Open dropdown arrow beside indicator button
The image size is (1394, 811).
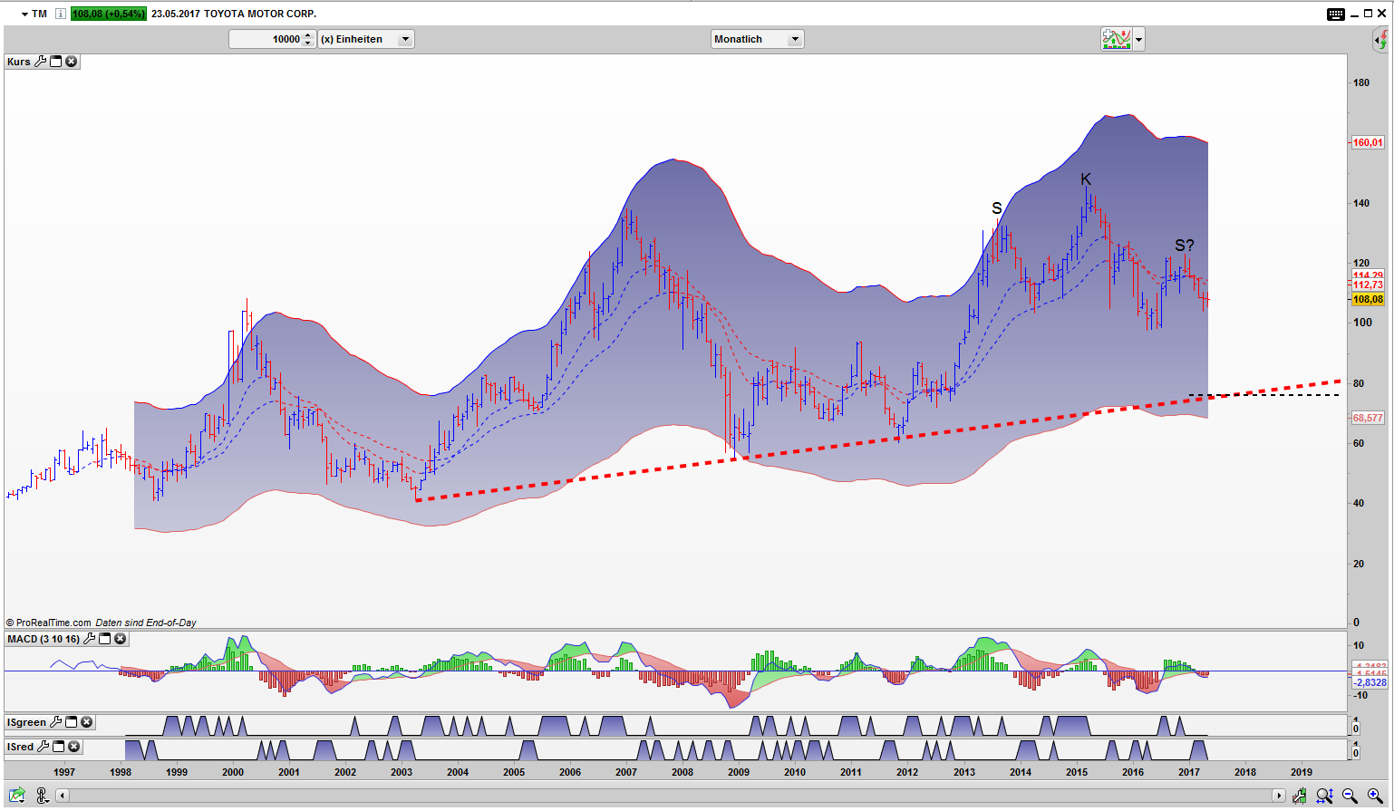click(x=1139, y=39)
